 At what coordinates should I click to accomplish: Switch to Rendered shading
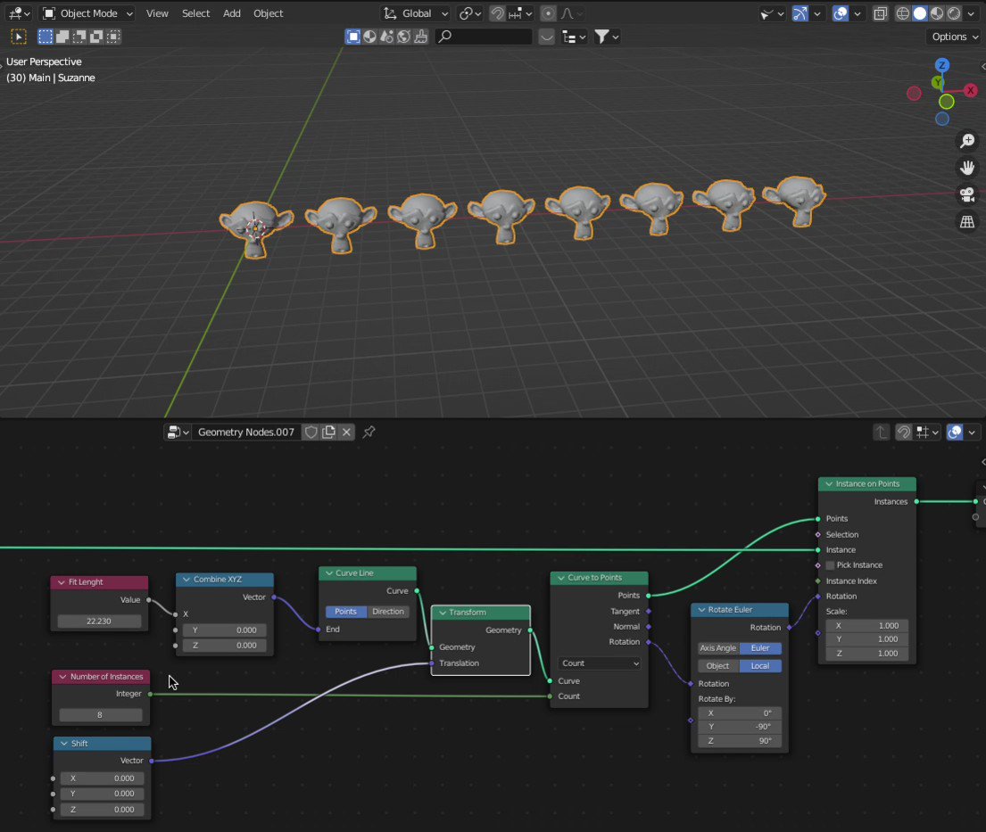coord(953,13)
